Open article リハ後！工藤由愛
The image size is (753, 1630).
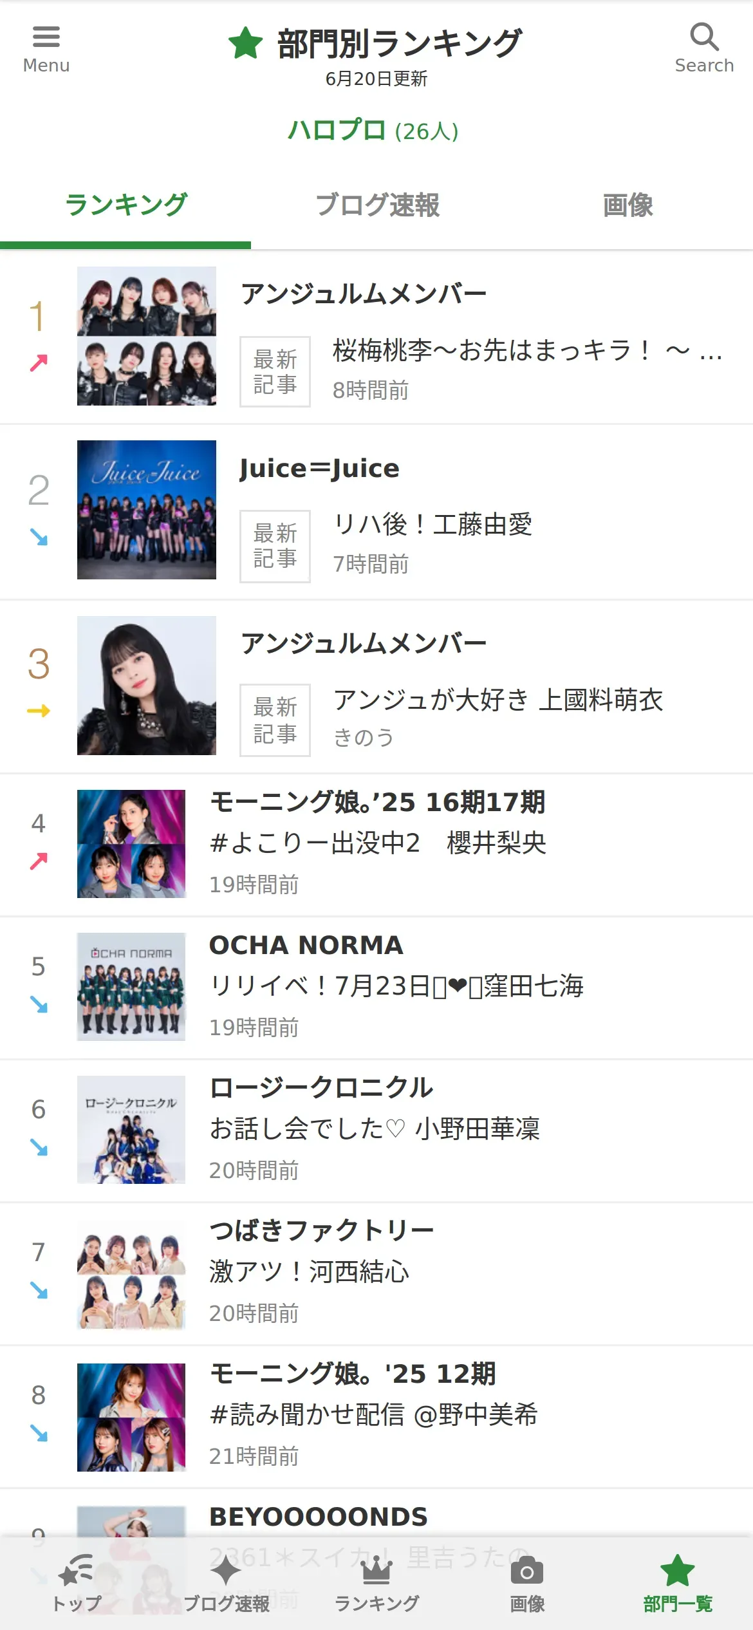432,525
